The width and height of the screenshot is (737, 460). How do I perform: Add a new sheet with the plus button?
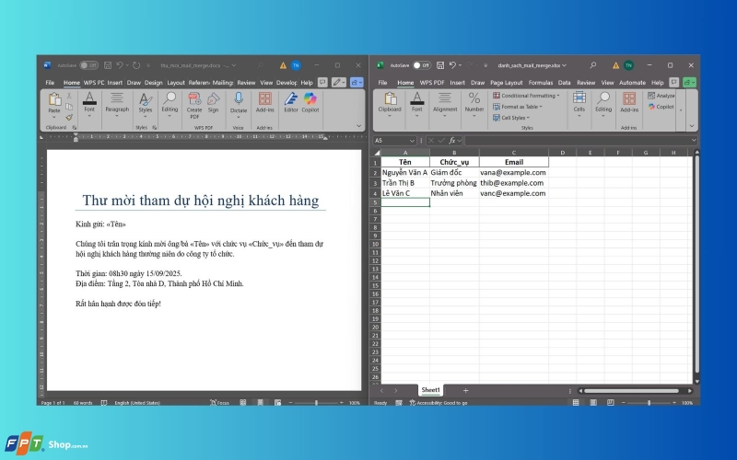[x=465, y=390]
